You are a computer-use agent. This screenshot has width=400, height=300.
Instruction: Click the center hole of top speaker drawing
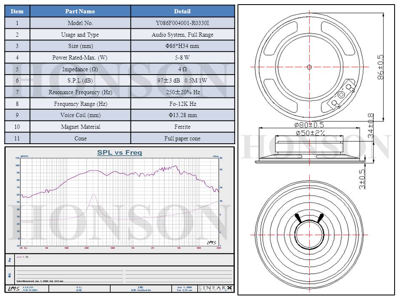[x=309, y=67]
